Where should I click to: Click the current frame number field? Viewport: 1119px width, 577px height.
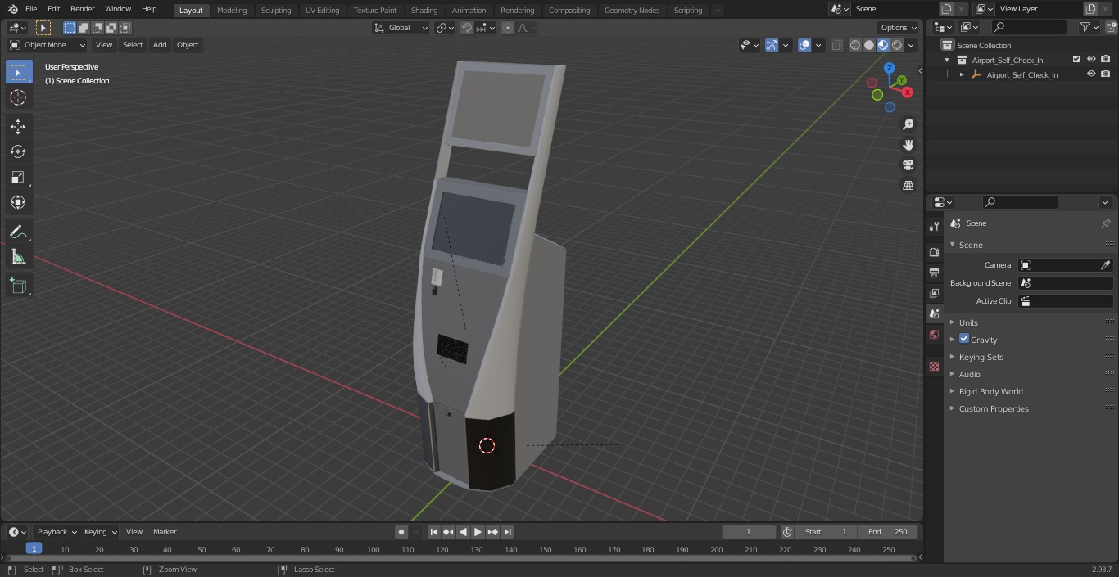pyautogui.click(x=748, y=532)
